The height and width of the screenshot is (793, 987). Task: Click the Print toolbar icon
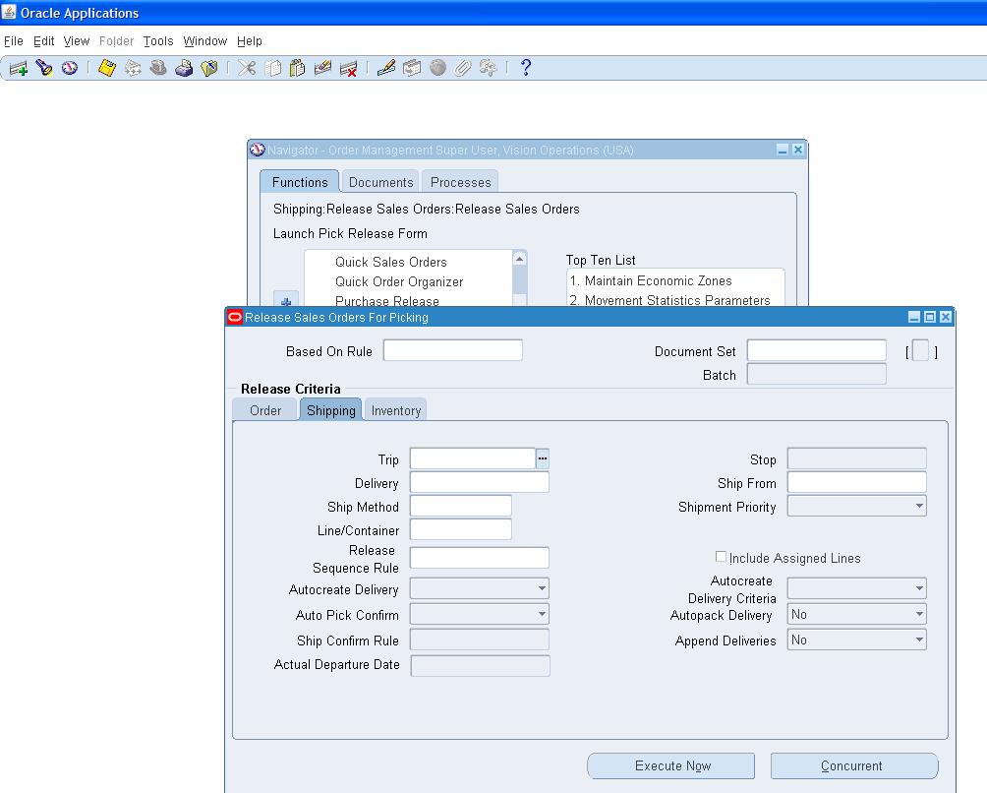[x=184, y=68]
